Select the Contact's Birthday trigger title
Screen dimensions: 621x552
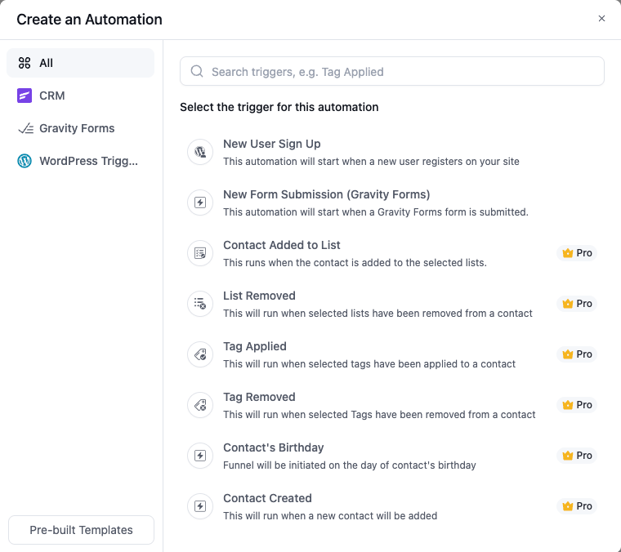coord(273,447)
